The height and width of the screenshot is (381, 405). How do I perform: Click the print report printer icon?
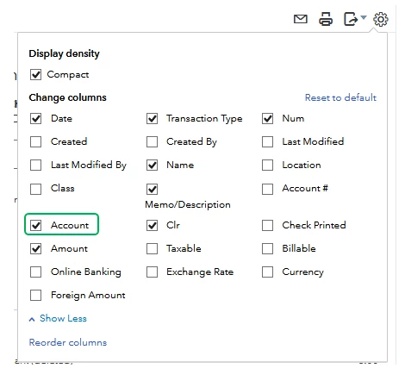326,19
